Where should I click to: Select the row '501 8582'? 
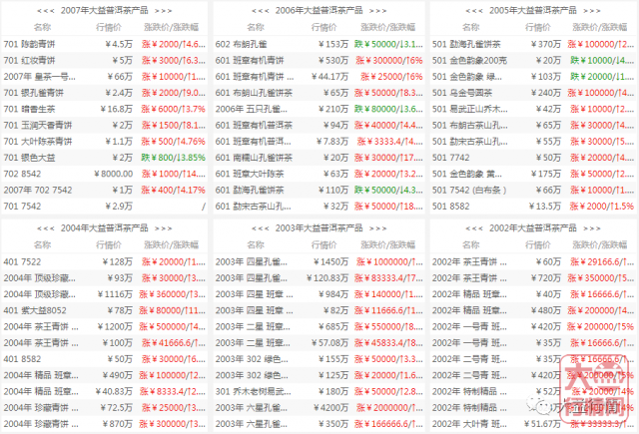(x=533, y=207)
